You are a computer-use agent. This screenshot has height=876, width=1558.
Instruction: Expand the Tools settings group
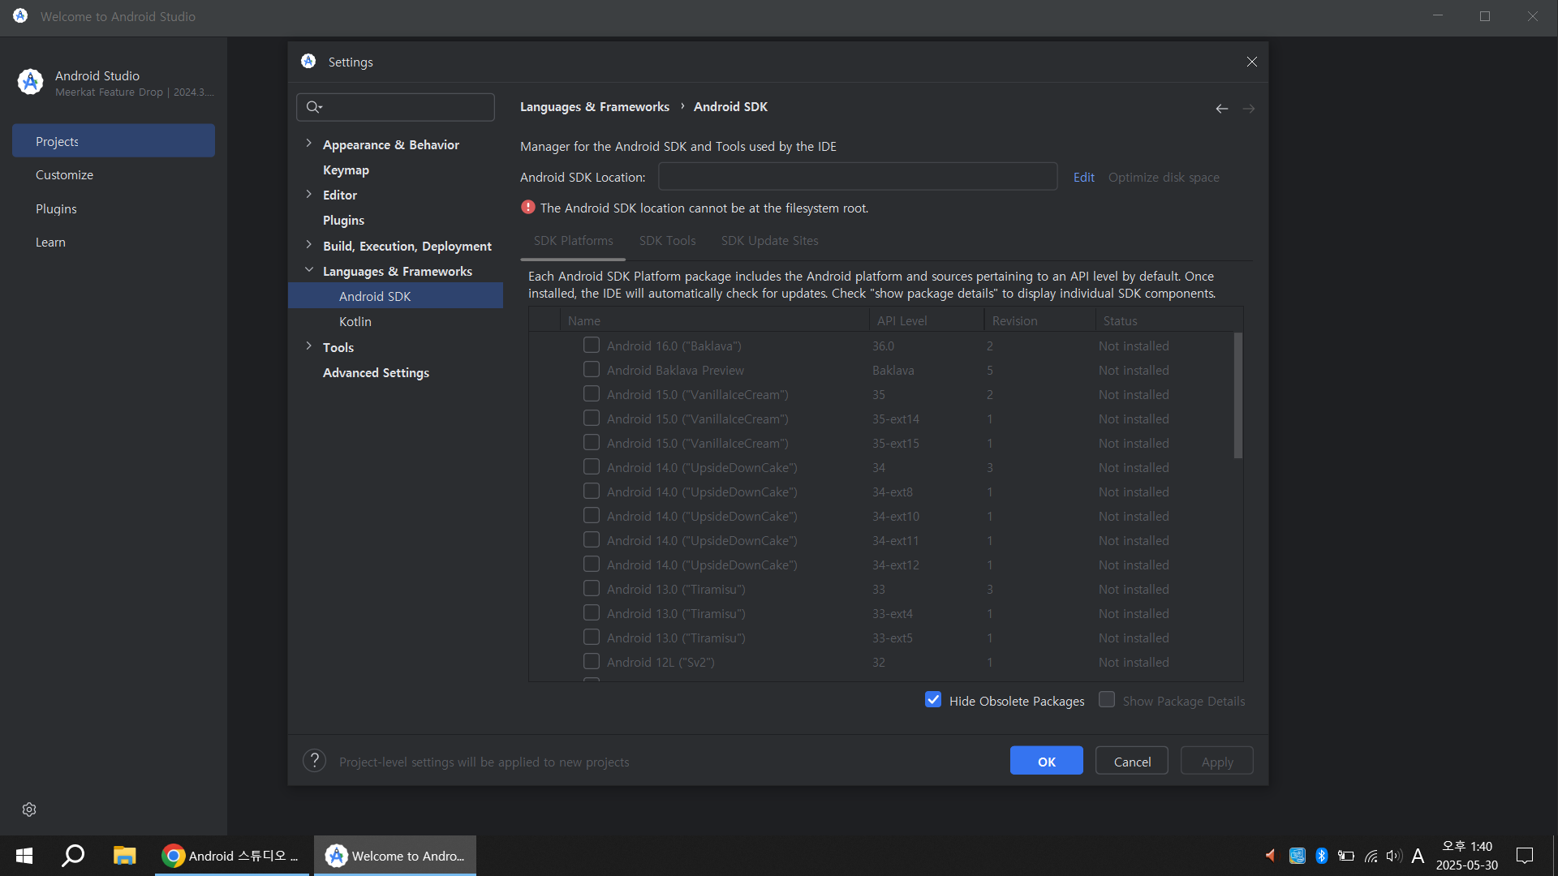pyautogui.click(x=308, y=346)
